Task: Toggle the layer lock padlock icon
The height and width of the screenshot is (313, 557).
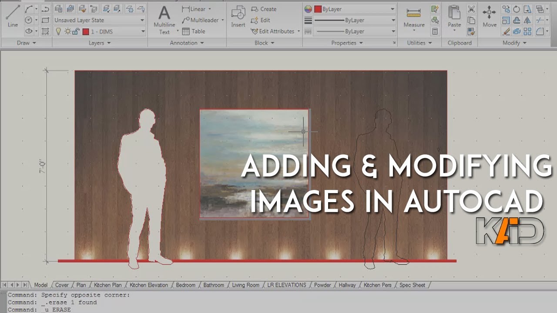Action: pyautogui.click(x=76, y=31)
